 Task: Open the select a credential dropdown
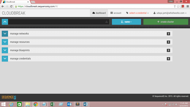pyautogui.click(x=137, y=13)
